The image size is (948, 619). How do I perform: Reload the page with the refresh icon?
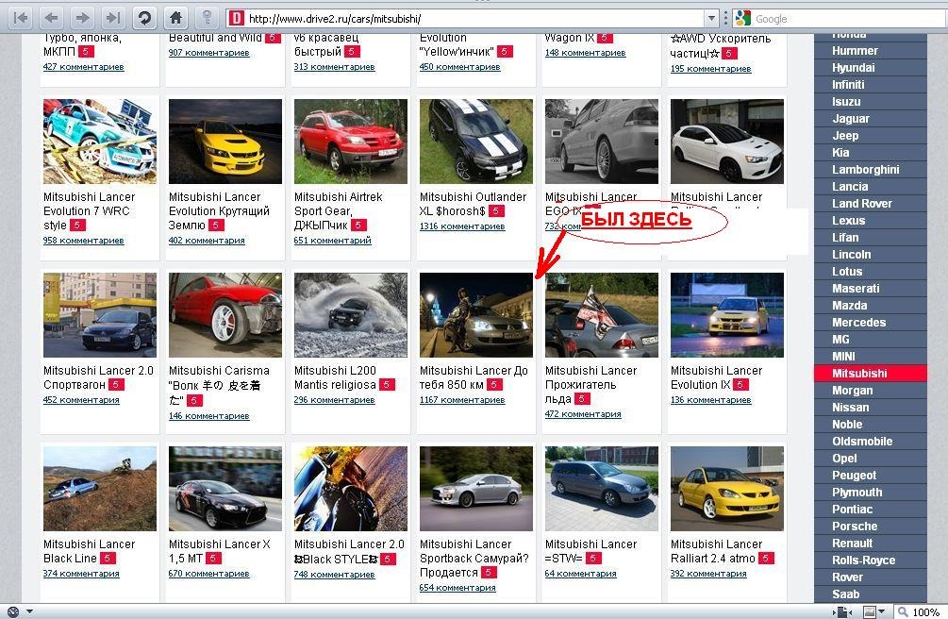(144, 18)
